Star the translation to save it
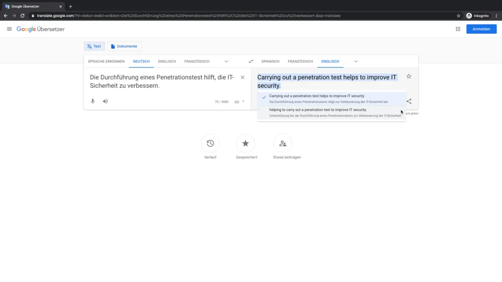The width and height of the screenshot is (502, 282). tap(409, 76)
